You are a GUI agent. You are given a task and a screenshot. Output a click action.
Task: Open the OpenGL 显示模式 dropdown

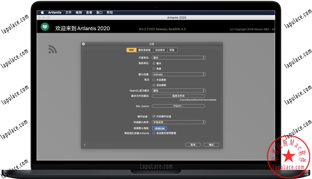pos(179,90)
